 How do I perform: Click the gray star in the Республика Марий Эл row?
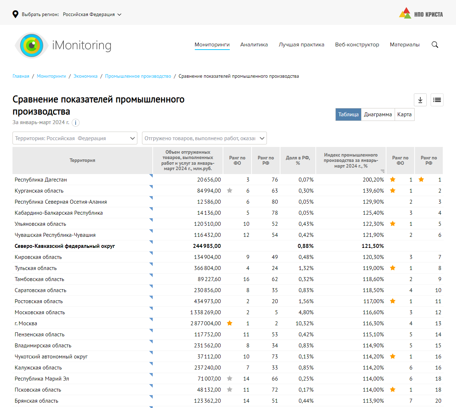230,378
